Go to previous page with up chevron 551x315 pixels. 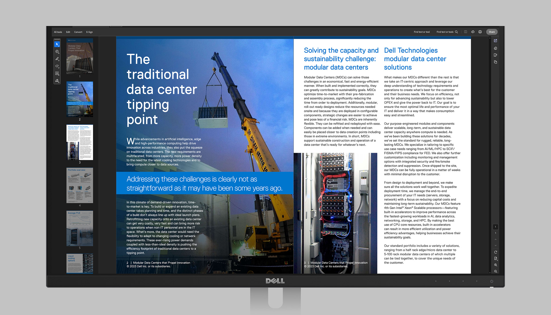(x=495, y=239)
